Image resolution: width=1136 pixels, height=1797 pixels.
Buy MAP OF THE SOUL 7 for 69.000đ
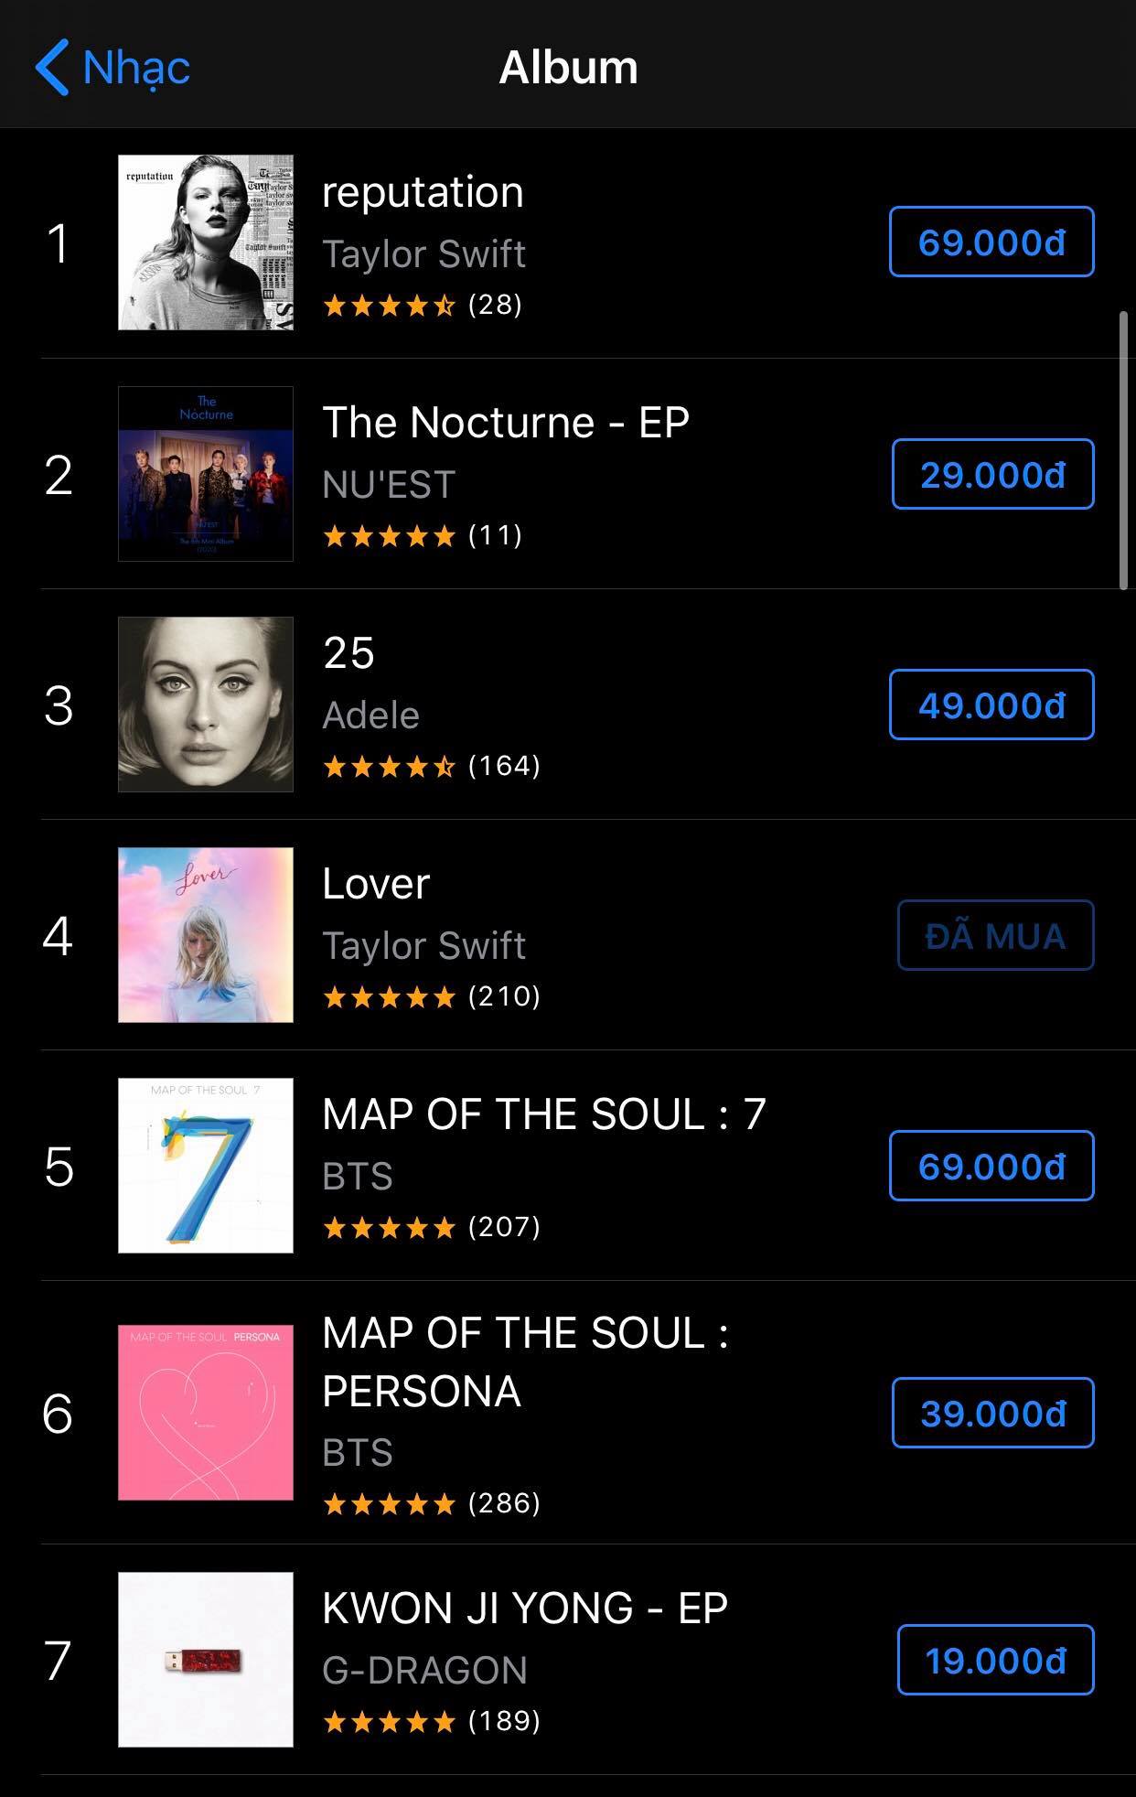tap(991, 1166)
